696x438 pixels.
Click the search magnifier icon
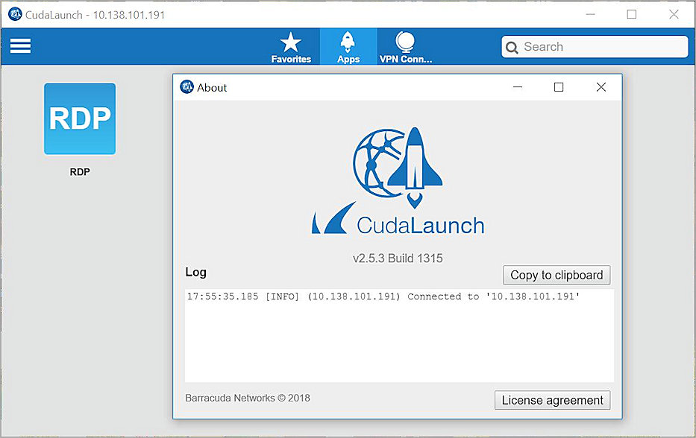click(512, 46)
